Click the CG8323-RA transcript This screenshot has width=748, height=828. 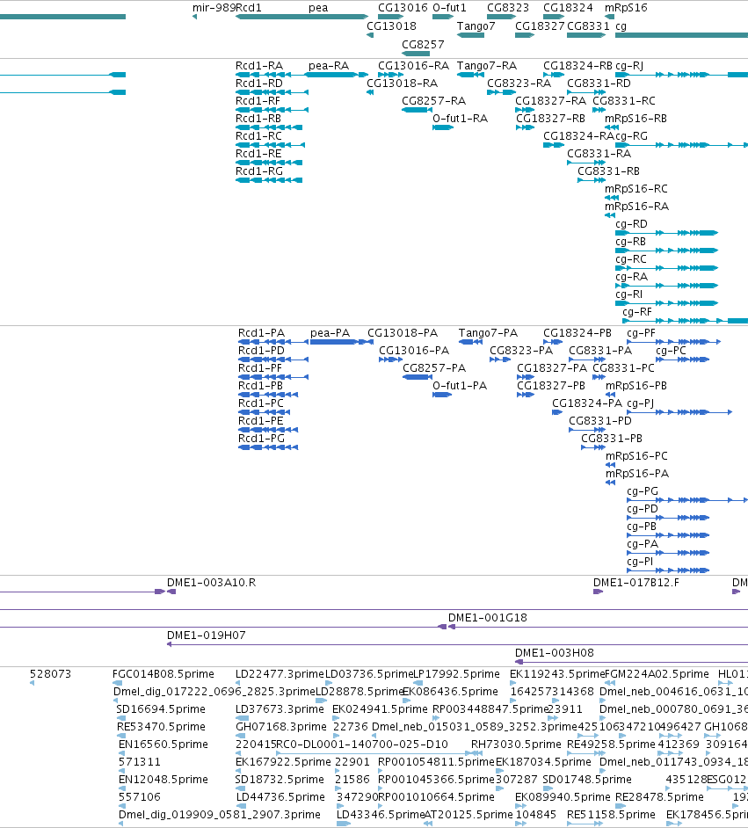point(519,84)
